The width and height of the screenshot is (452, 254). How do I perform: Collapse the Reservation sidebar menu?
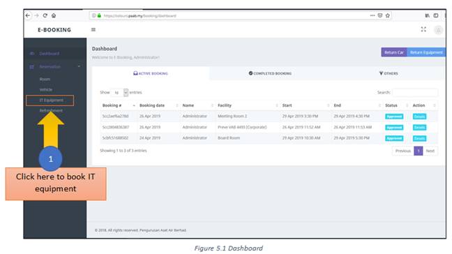coord(55,66)
